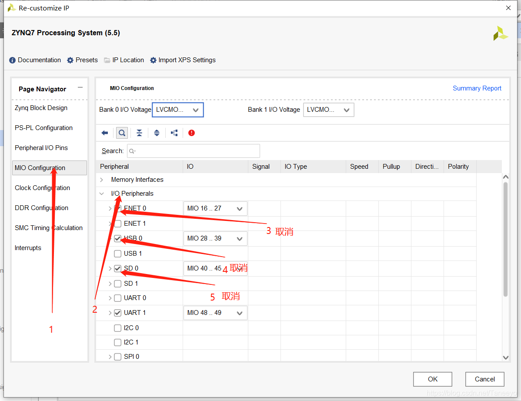Click in the Search input field
Screen dimensions: 521x401
(x=194, y=151)
